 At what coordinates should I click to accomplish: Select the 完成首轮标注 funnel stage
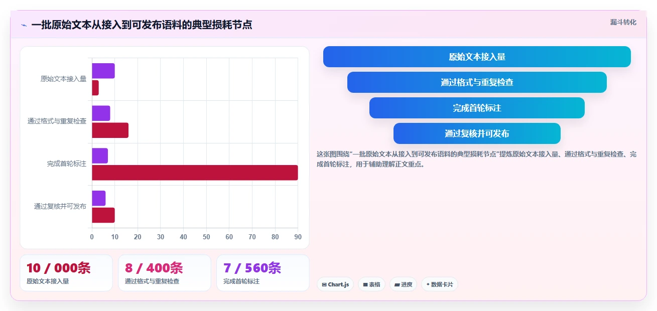477,108
